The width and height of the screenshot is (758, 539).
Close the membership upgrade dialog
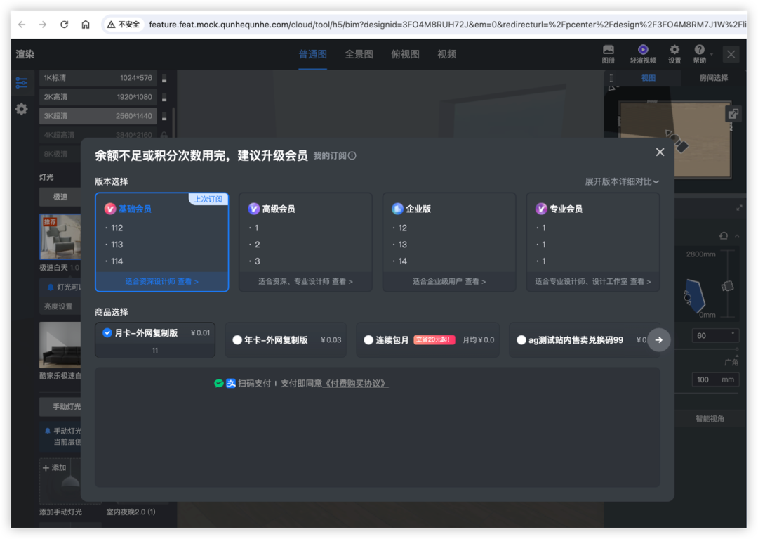click(x=660, y=152)
